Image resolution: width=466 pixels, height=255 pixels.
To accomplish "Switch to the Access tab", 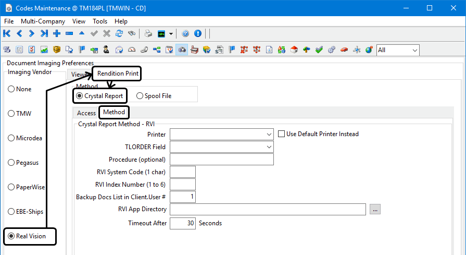I will pos(86,113).
